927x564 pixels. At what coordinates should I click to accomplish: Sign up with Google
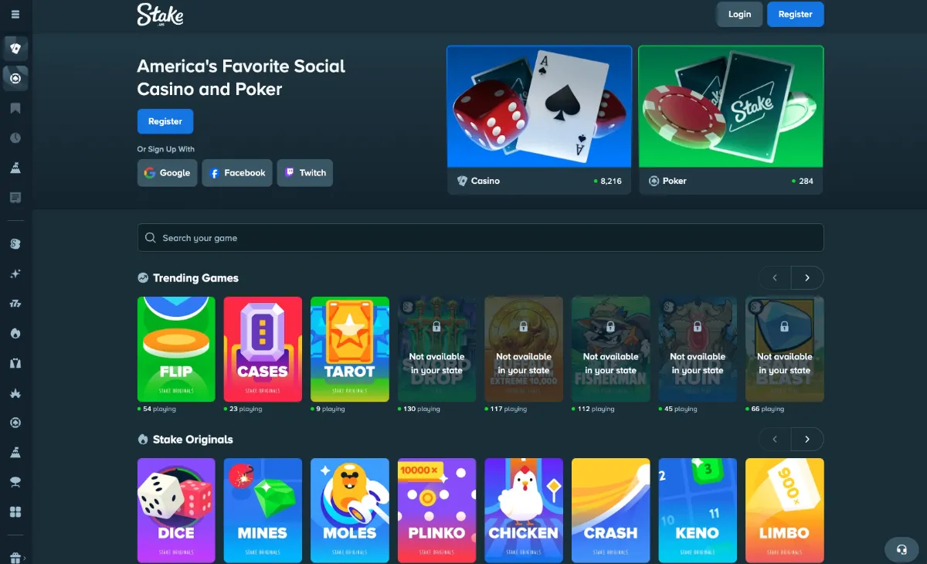point(168,173)
